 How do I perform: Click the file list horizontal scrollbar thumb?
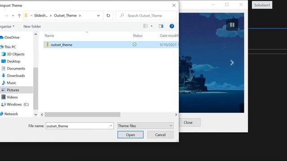click(83, 114)
